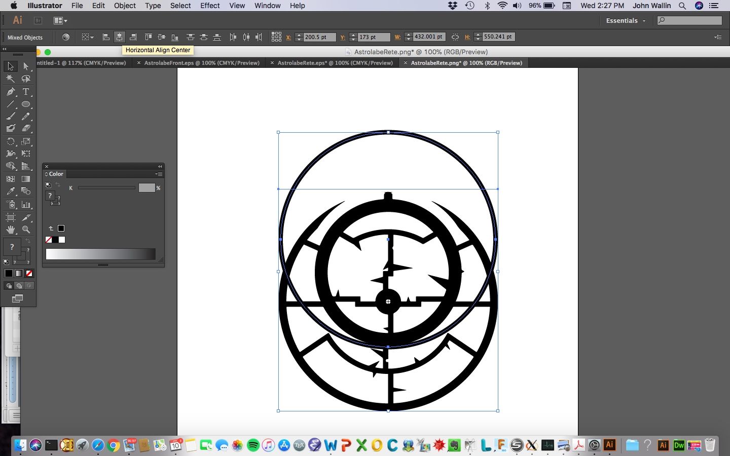The height and width of the screenshot is (456, 730).
Task: Activate the Rotate tool
Action: point(11,141)
